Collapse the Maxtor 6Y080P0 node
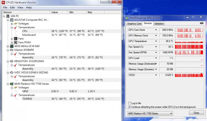207x121 pixels. click(x=8, y=50)
